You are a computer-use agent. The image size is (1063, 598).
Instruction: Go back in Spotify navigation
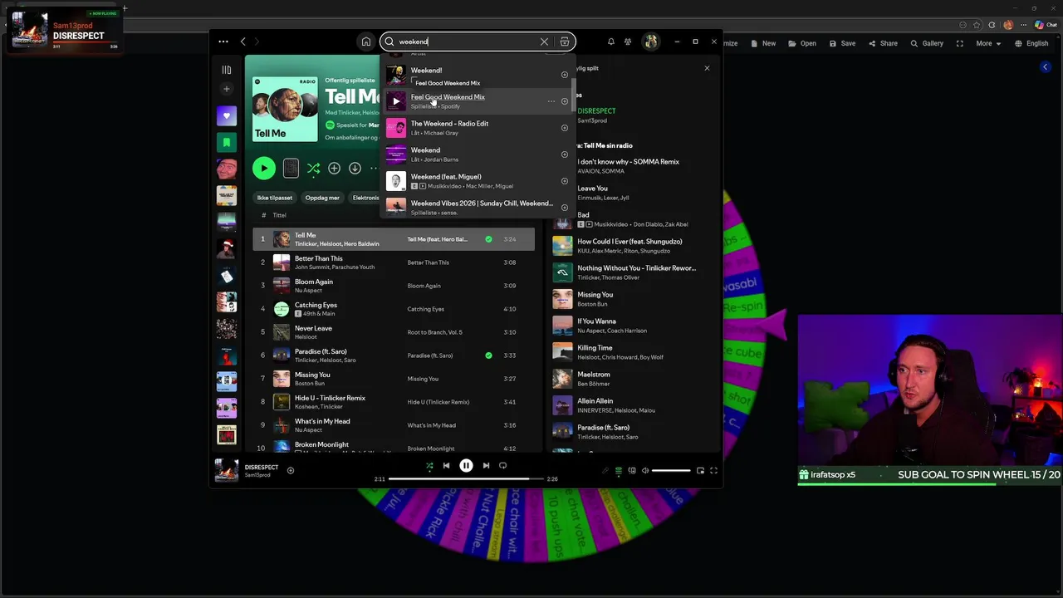(x=242, y=42)
